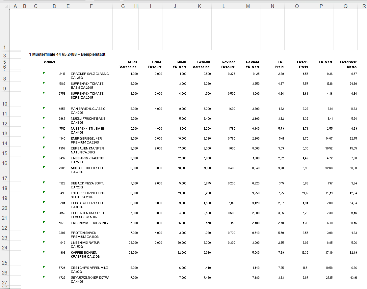The width and height of the screenshot is (367, 289).
Task: Select column Q header
Action: pos(346,6)
